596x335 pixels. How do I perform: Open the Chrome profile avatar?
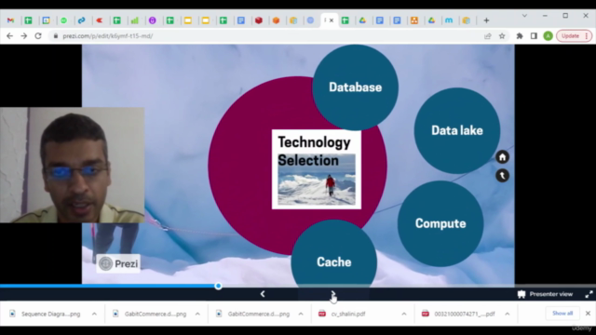click(x=548, y=36)
